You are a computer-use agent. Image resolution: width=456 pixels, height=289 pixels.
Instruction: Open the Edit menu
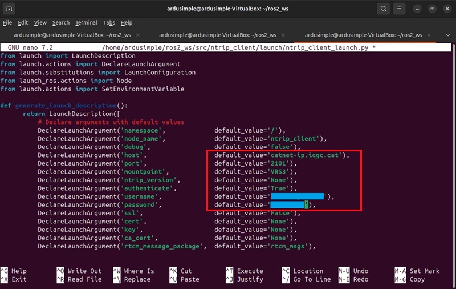click(23, 22)
